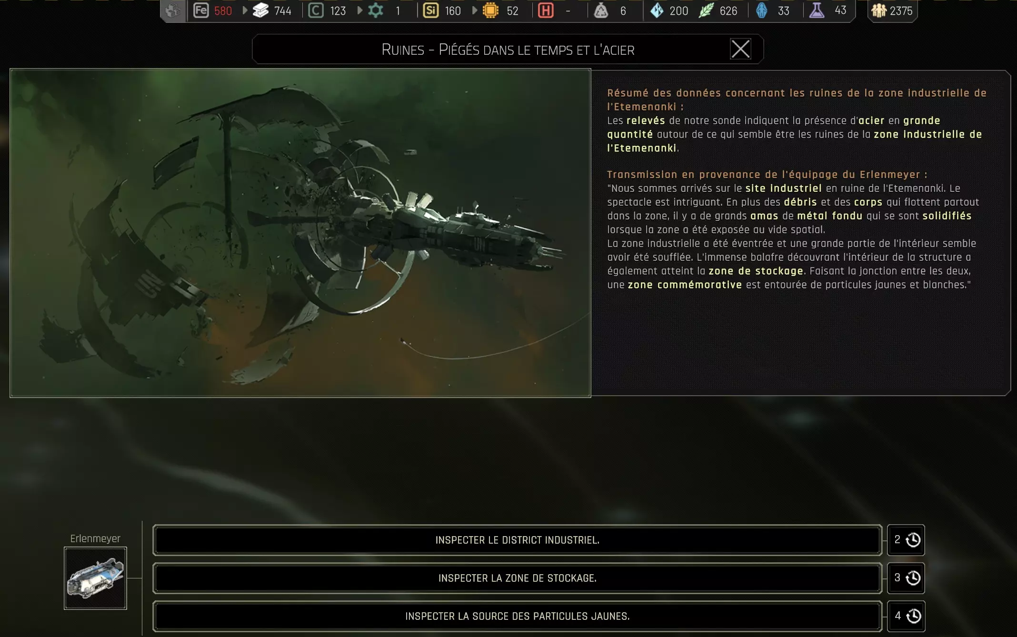The height and width of the screenshot is (637, 1017).
Task: Click the recycling waste bag icon
Action: pos(601,10)
